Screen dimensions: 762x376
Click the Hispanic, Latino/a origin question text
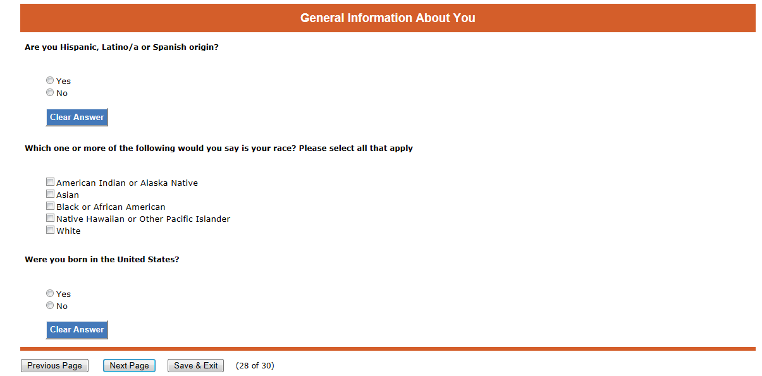tap(121, 47)
